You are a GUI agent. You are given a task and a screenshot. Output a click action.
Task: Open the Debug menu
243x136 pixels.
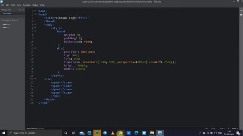pos(35,5)
